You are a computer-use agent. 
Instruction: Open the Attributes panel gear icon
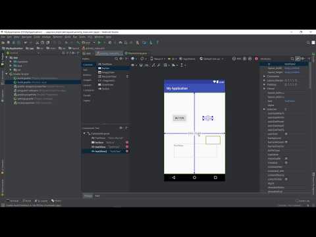[303, 59]
